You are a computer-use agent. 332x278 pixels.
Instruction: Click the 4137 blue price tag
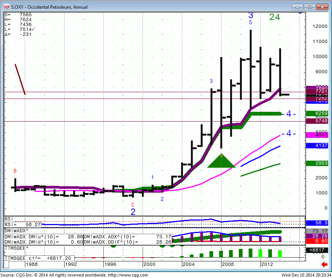(317, 145)
